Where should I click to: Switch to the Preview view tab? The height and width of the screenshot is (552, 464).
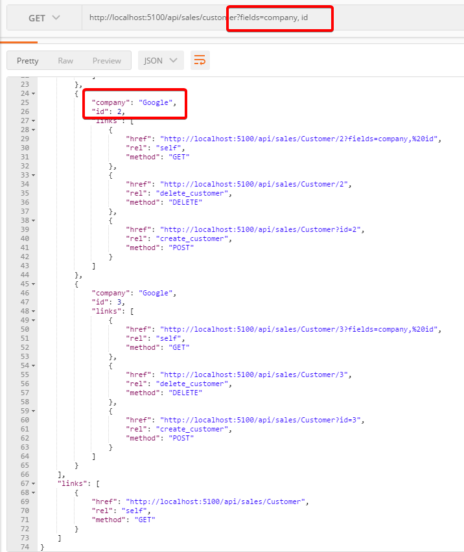(107, 60)
